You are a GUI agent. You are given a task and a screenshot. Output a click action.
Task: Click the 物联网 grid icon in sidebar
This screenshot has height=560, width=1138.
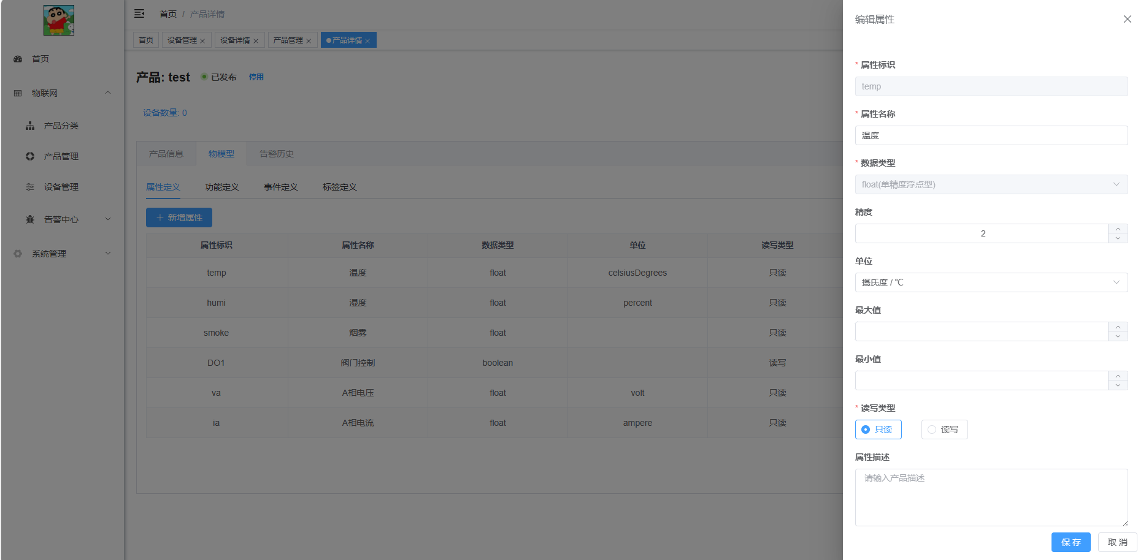[18, 93]
